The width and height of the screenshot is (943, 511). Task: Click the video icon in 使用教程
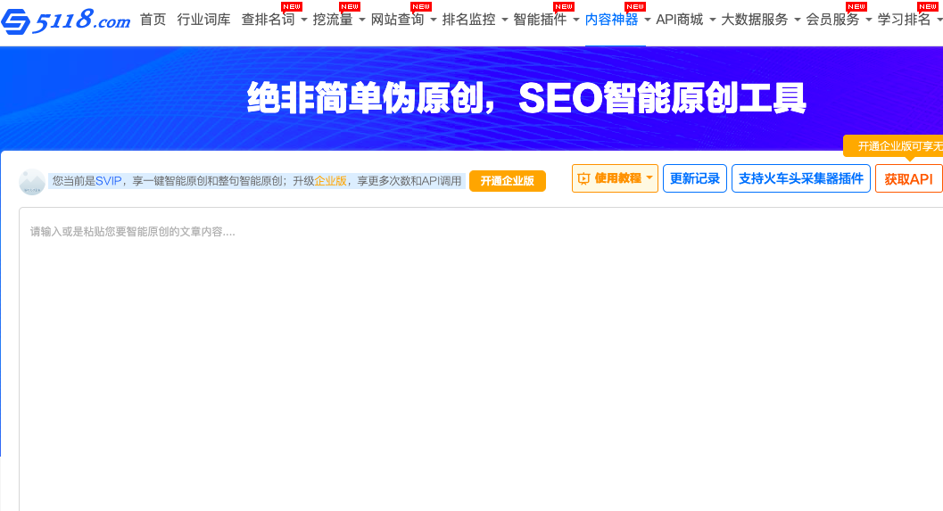coord(583,178)
